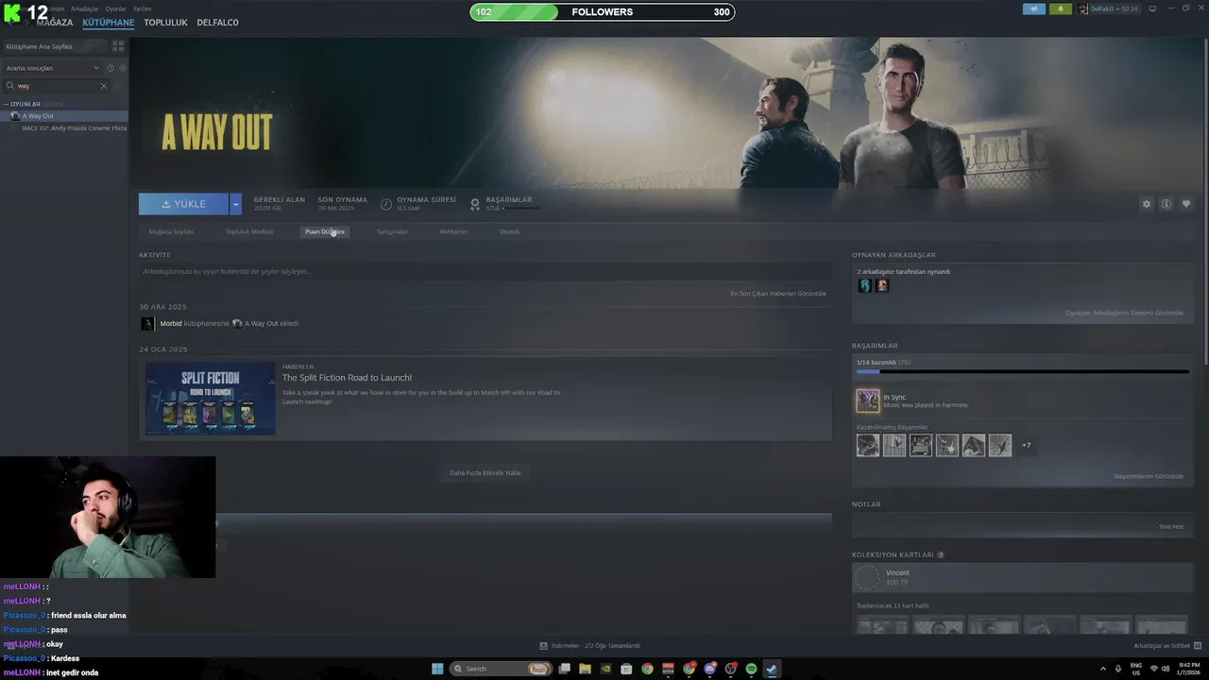Click the friend activity comment box
Image resolution: width=1209 pixels, height=680 pixels.
tap(485, 272)
